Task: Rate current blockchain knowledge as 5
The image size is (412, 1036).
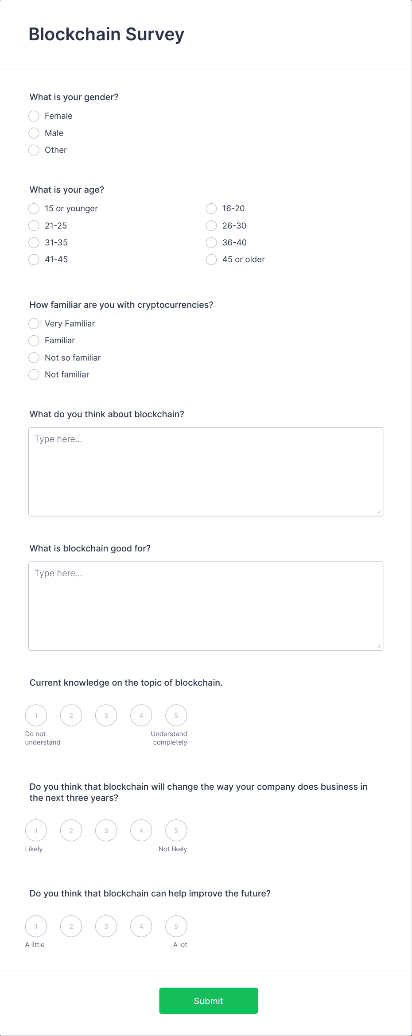Action: click(x=176, y=715)
